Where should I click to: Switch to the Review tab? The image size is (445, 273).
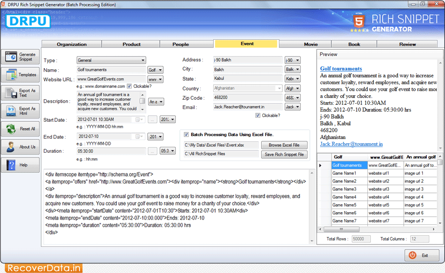pos(407,44)
